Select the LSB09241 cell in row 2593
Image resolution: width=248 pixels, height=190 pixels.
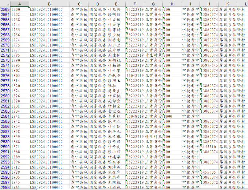click(x=50, y=162)
